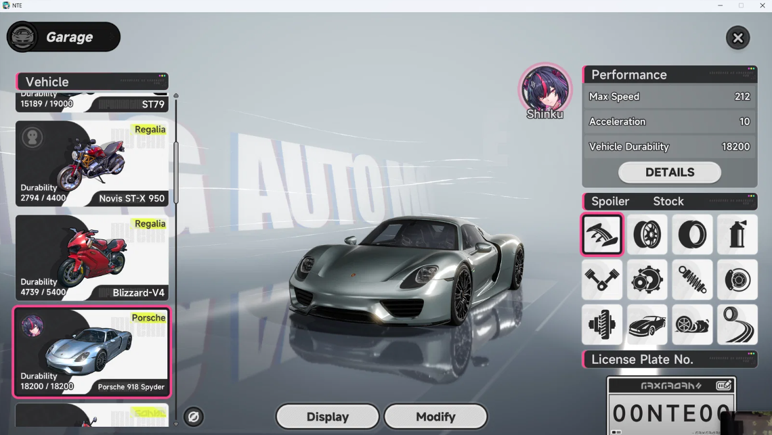
Task: Open the engine pistons upgrade slot
Action: tap(601, 279)
